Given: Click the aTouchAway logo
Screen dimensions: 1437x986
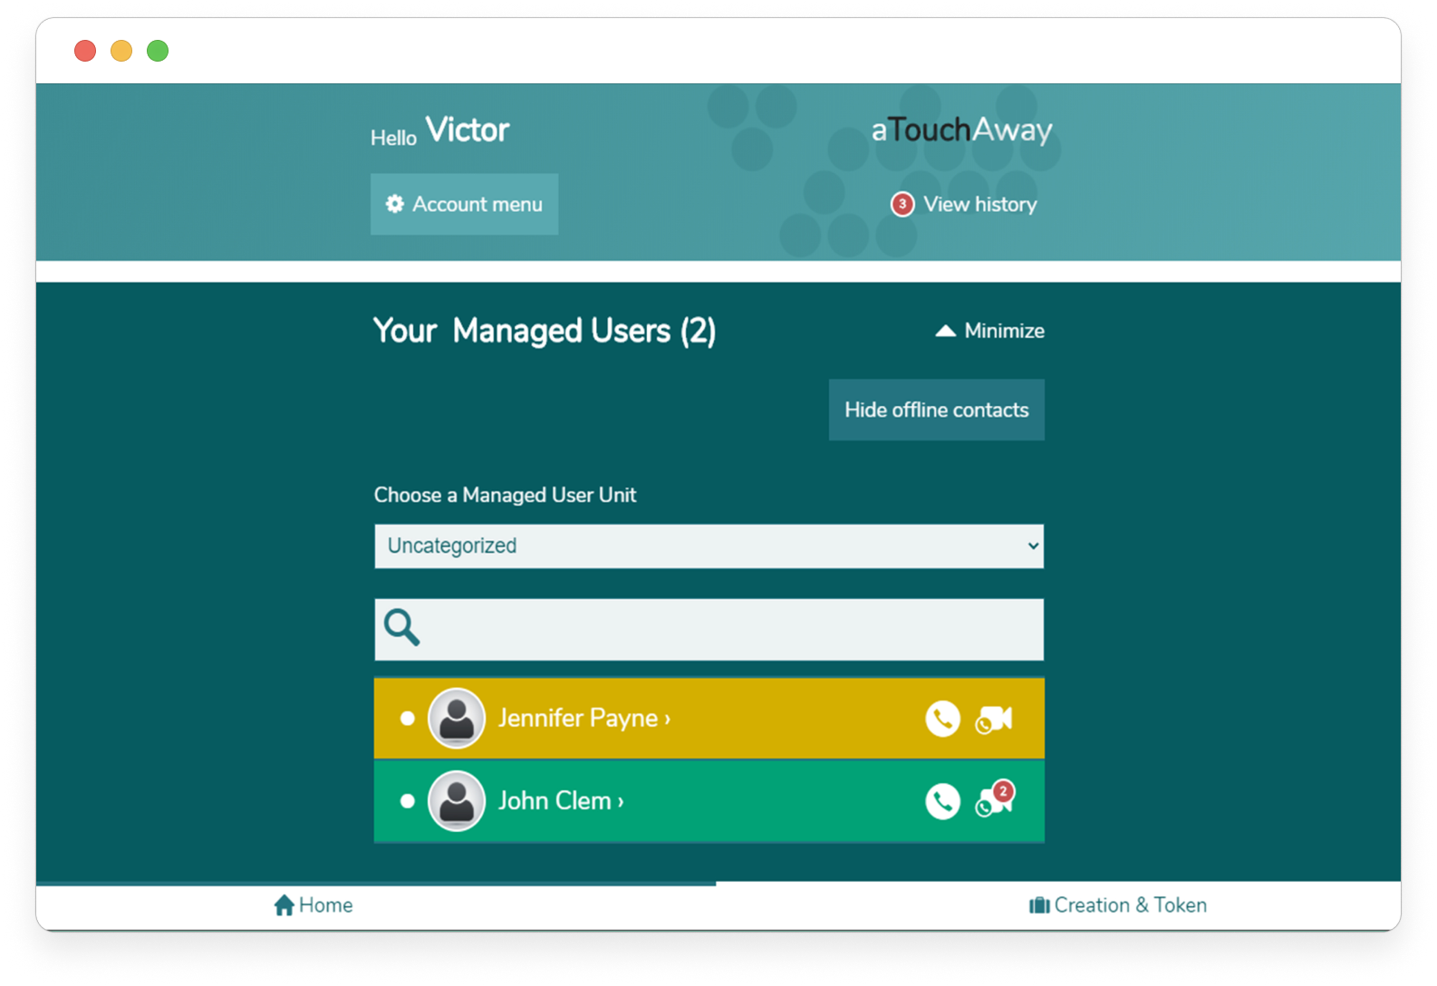Looking at the screenshot, I should (961, 130).
